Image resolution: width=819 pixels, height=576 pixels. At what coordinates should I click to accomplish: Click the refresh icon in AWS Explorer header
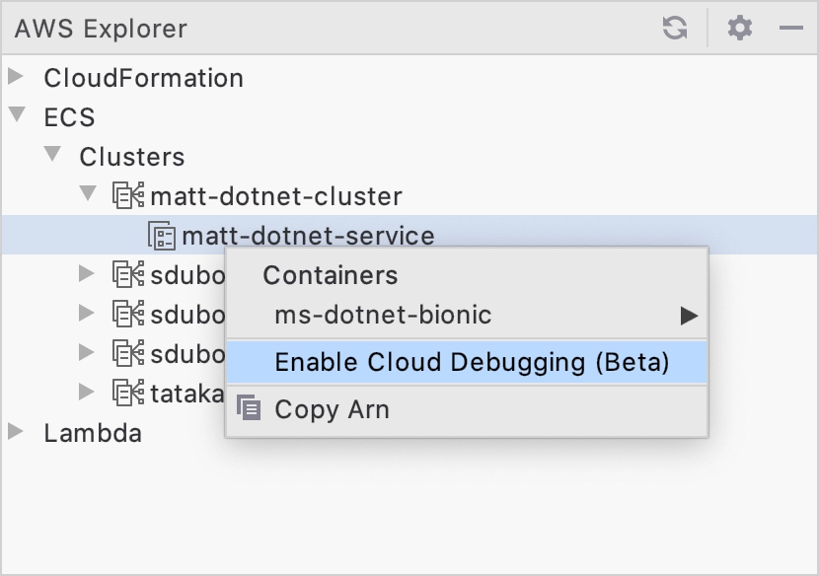[x=674, y=28]
